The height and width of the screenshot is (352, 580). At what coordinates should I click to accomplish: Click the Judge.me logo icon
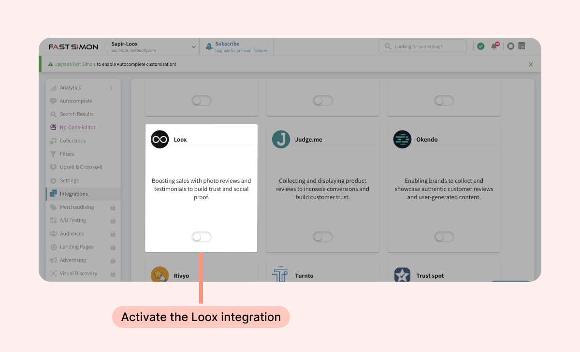pyautogui.click(x=281, y=139)
